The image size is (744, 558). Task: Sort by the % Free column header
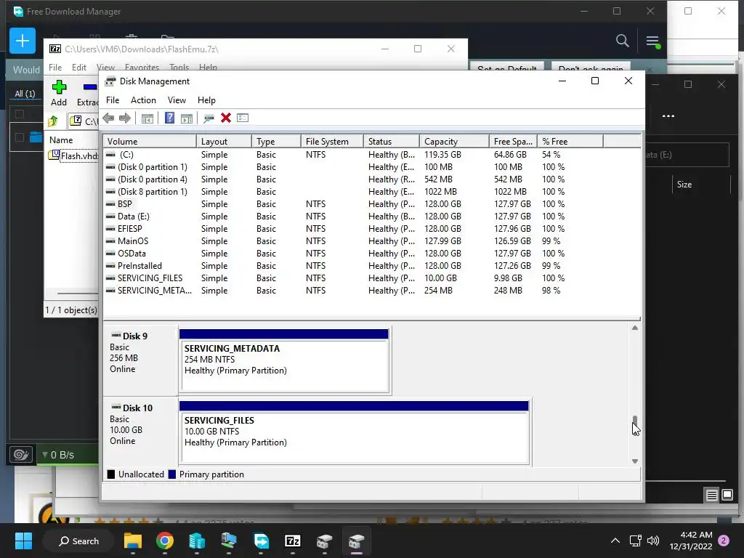(x=570, y=142)
